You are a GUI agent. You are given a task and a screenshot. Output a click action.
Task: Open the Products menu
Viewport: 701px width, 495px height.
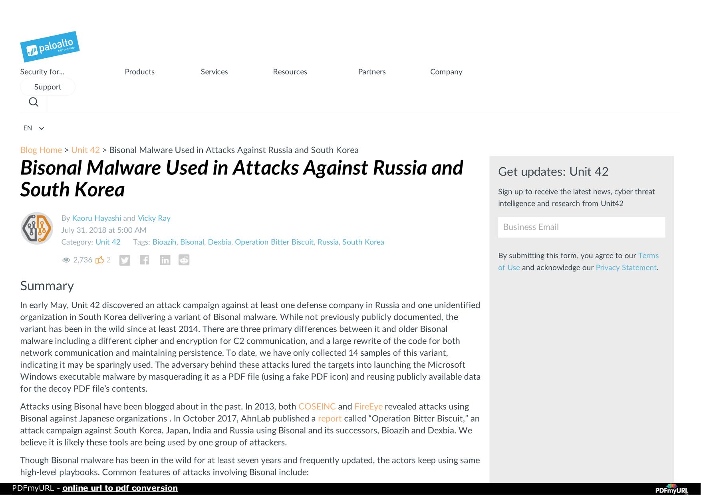click(139, 72)
